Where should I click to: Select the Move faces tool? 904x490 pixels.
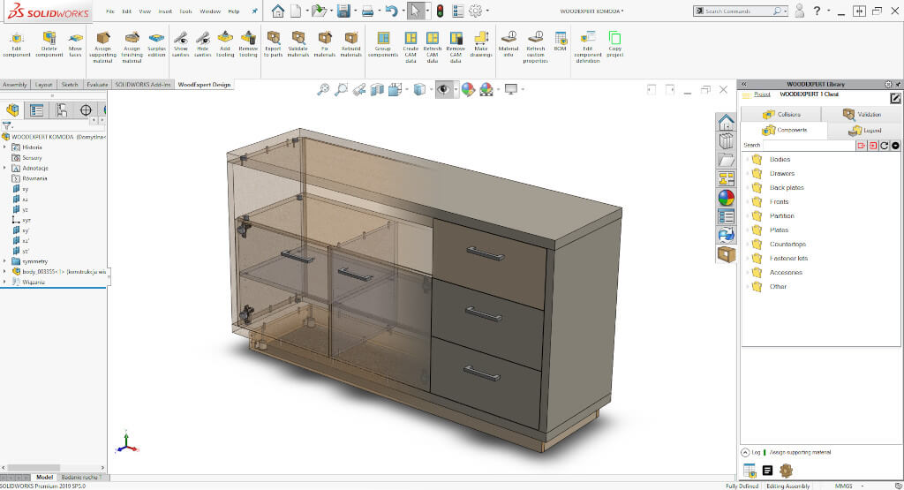pyautogui.click(x=76, y=44)
